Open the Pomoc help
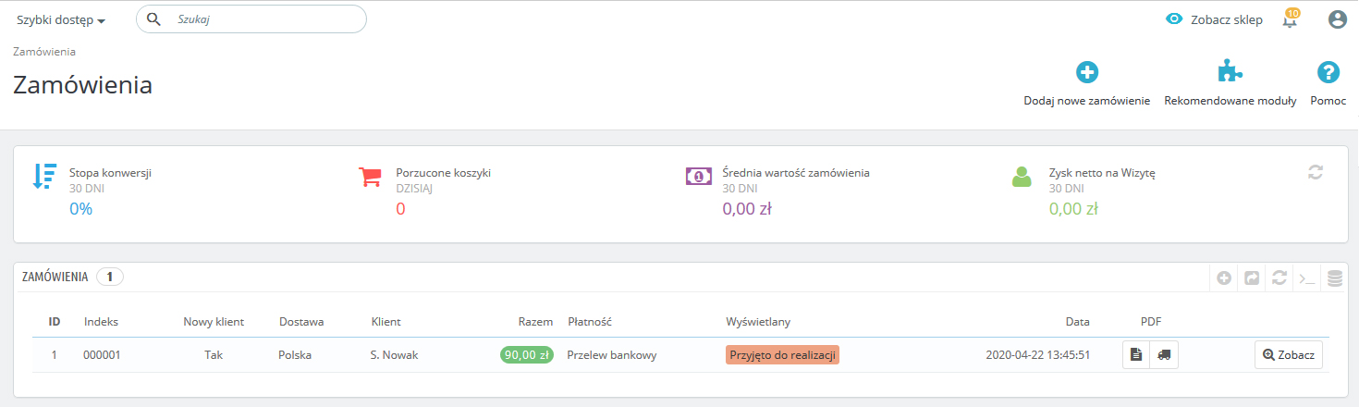The width and height of the screenshot is (1359, 407). (x=1328, y=84)
